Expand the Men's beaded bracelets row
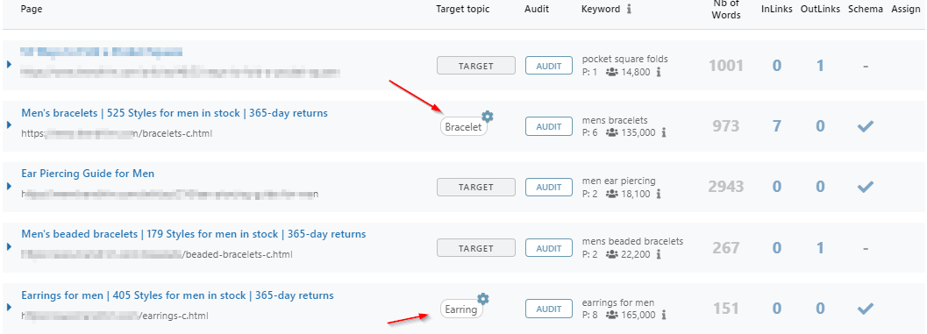 9,246
